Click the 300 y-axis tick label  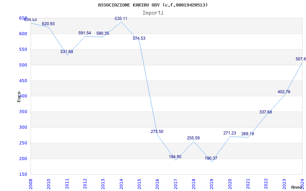(x=23, y=128)
